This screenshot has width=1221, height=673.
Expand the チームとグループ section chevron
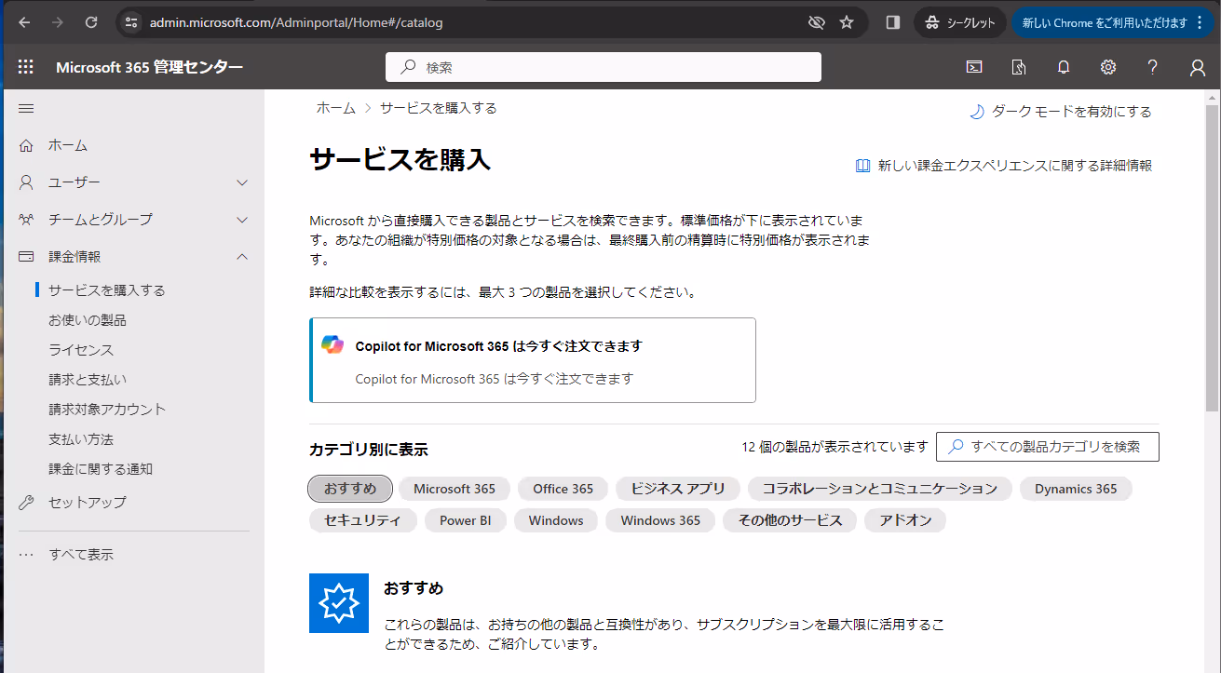click(242, 220)
